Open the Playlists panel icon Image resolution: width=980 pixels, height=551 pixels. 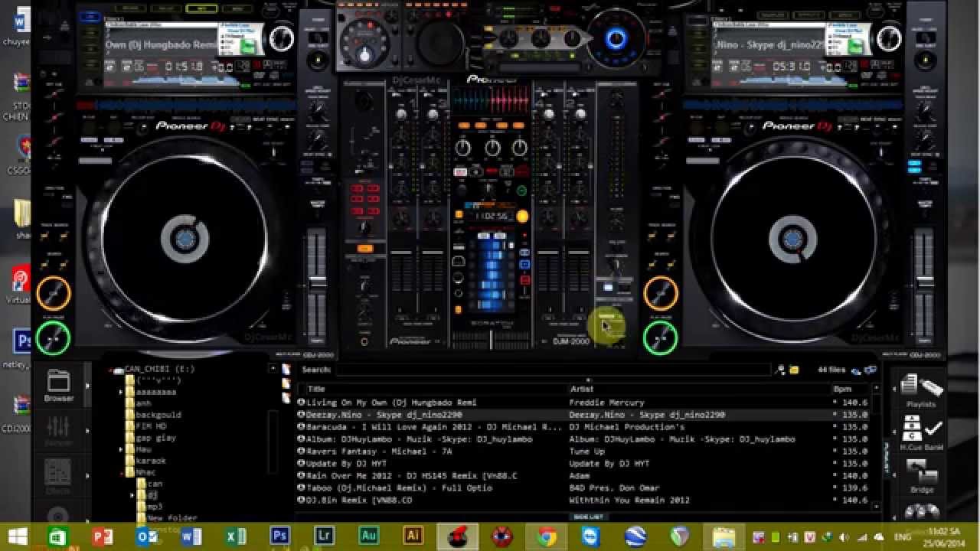pyautogui.click(x=921, y=390)
